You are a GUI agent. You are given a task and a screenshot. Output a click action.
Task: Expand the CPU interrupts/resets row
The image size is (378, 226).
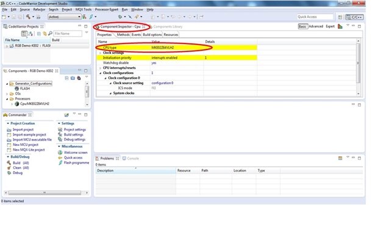coord(100,68)
